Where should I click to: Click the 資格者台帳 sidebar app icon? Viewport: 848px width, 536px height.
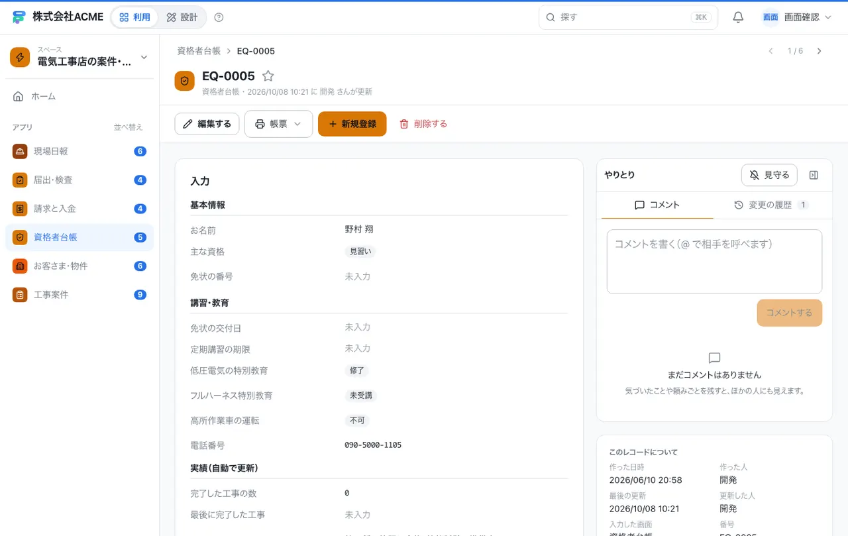click(x=20, y=237)
